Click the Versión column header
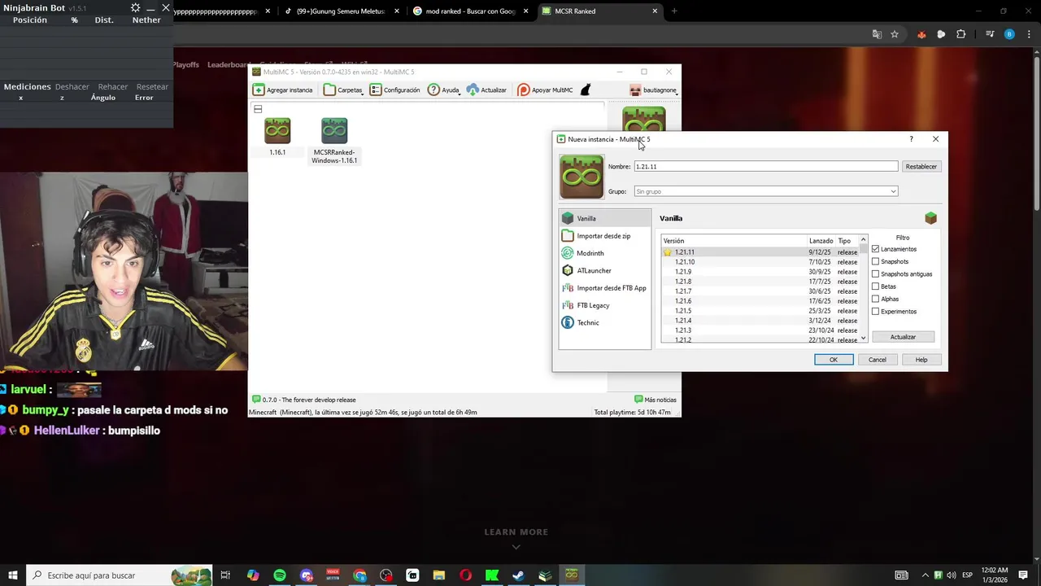The image size is (1041, 586). click(734, 241)
